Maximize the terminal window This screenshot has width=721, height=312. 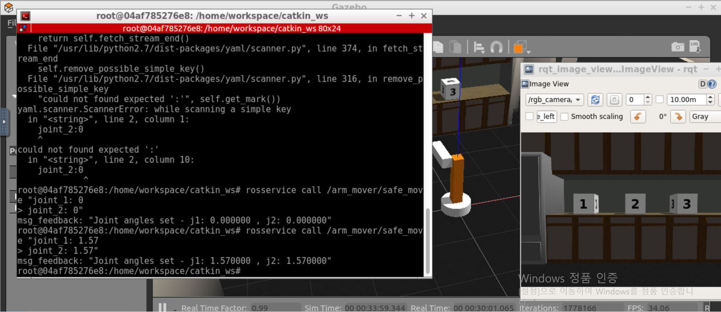412,16
